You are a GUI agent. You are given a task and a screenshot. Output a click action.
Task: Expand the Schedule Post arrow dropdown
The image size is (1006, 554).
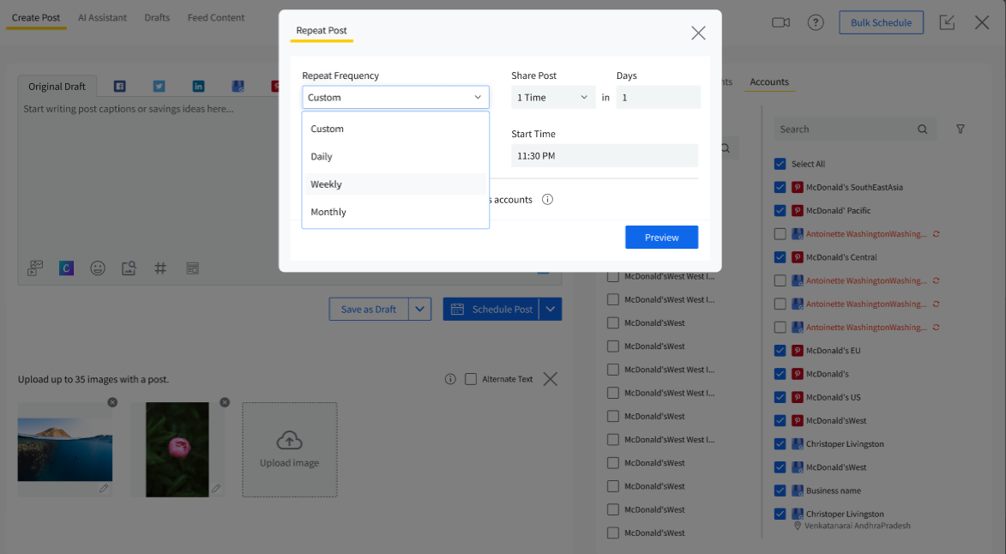551,310
